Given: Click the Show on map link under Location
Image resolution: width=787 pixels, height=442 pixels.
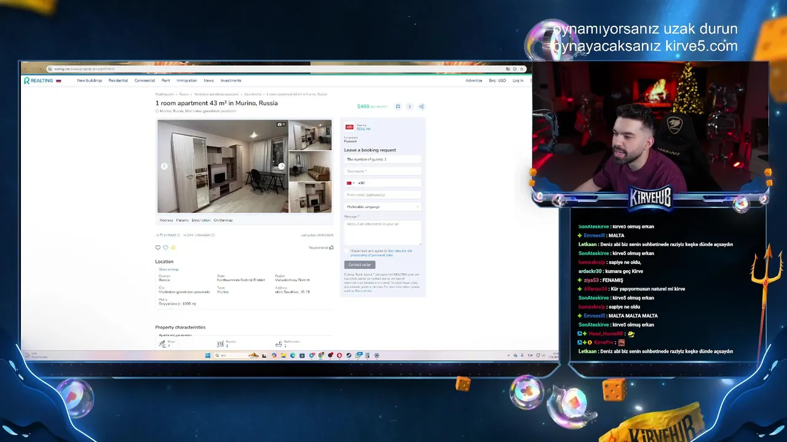Looking at the screenshot, I should 168,269.
